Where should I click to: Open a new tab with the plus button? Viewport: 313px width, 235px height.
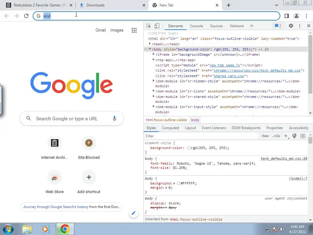point(229,5)
